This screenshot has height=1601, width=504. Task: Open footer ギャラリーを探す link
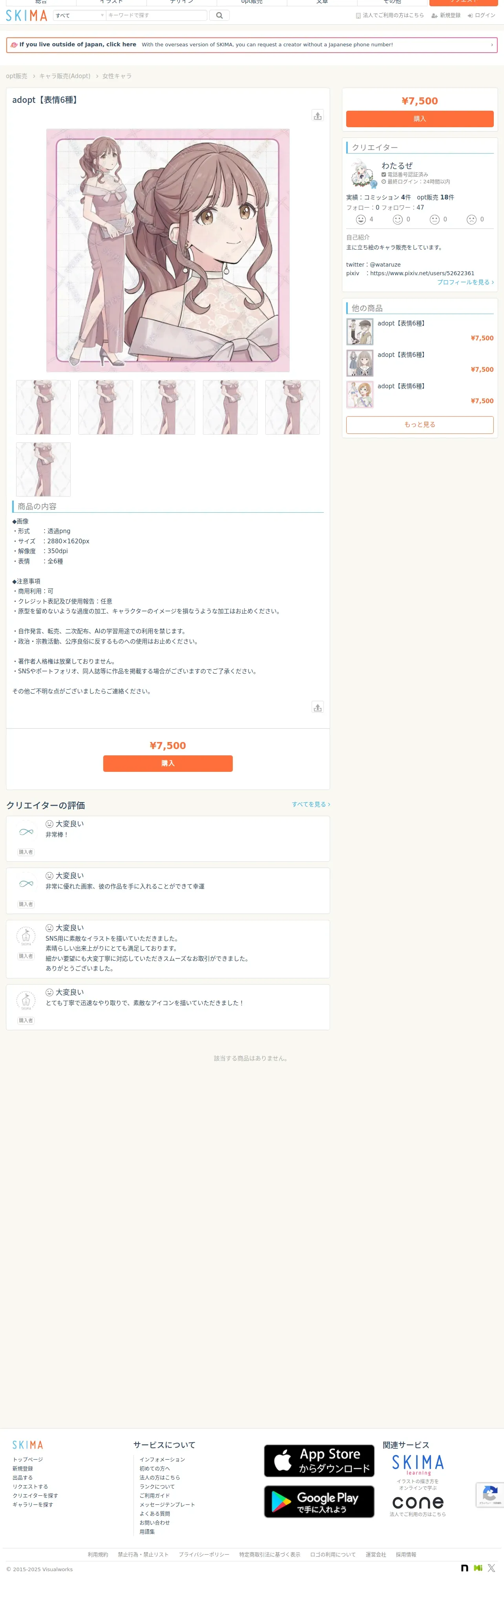pyautogui.click(x=33, y=1505)
